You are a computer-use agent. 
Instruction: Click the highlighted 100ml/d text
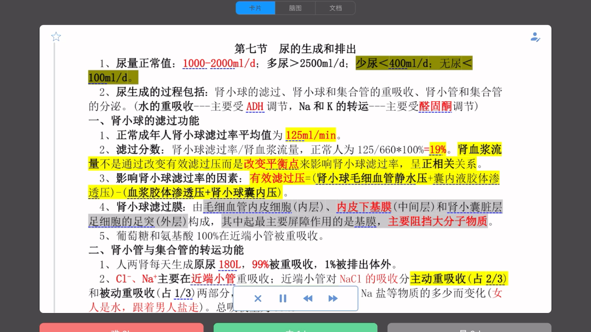coord(108,77)
